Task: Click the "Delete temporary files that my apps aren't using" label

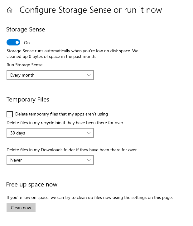Action: [x=61, y=114]
